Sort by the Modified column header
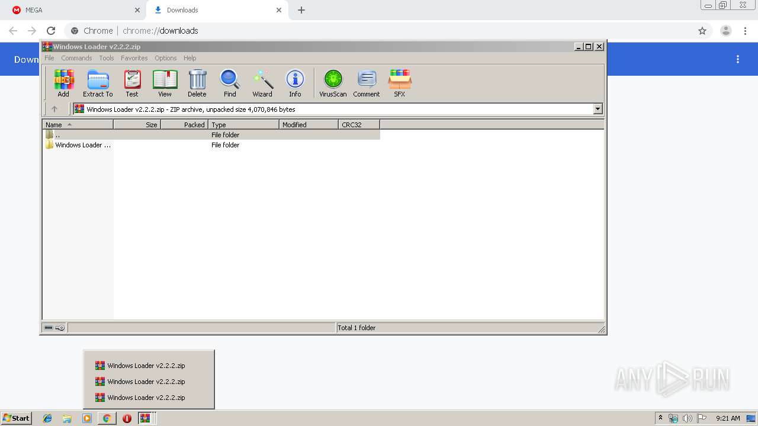 (x=309, y=125)
